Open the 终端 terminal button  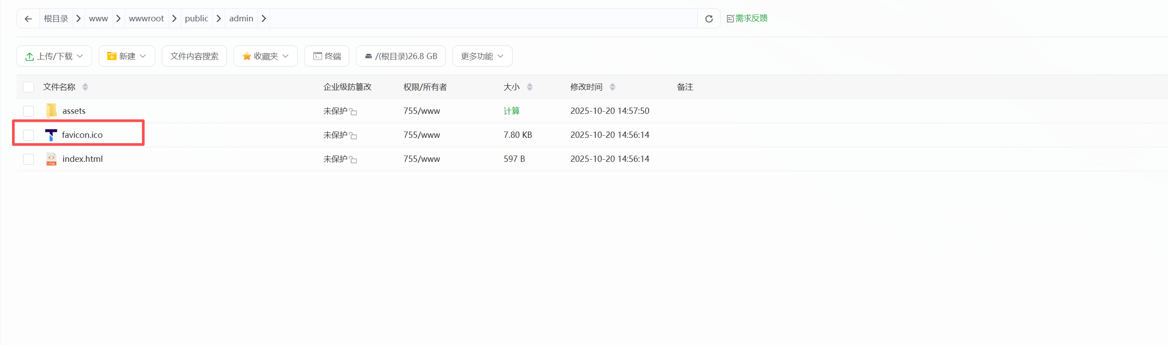coord(327,56)
